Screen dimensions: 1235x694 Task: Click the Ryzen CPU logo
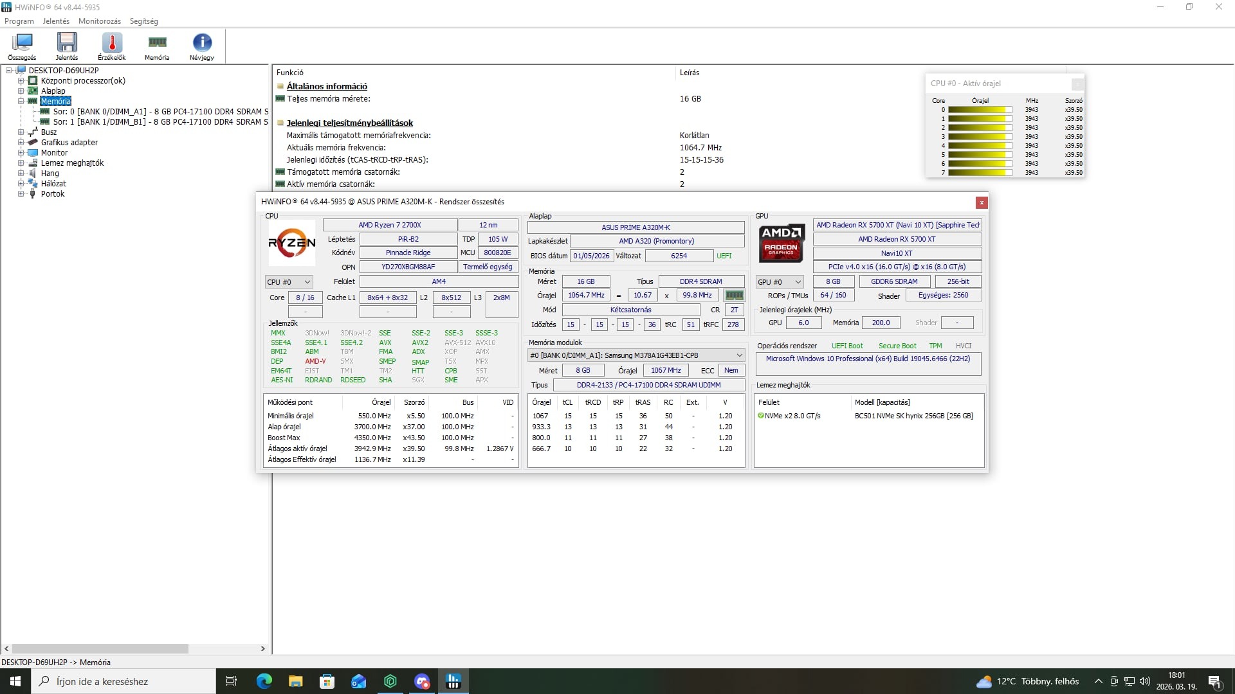pyautogui.click(x=291, y=243)
